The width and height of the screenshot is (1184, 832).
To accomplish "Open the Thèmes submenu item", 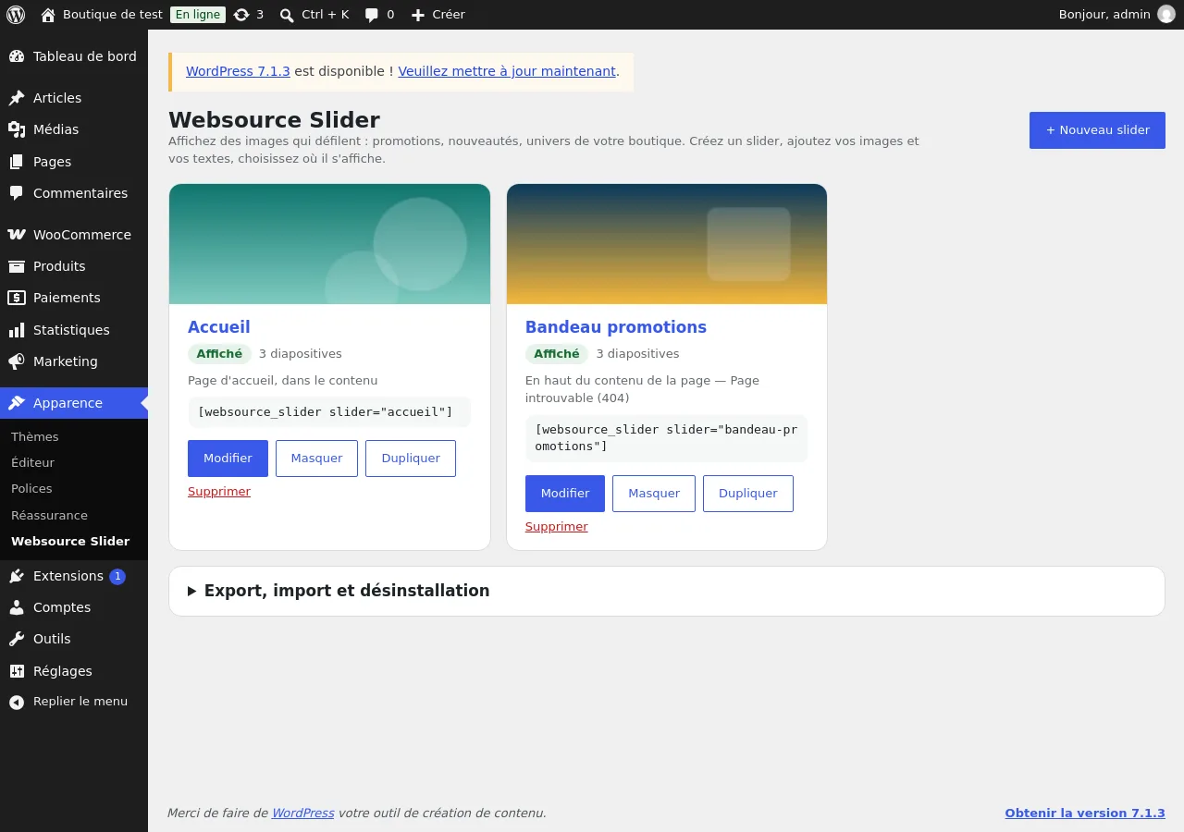I will coord(35,436).
